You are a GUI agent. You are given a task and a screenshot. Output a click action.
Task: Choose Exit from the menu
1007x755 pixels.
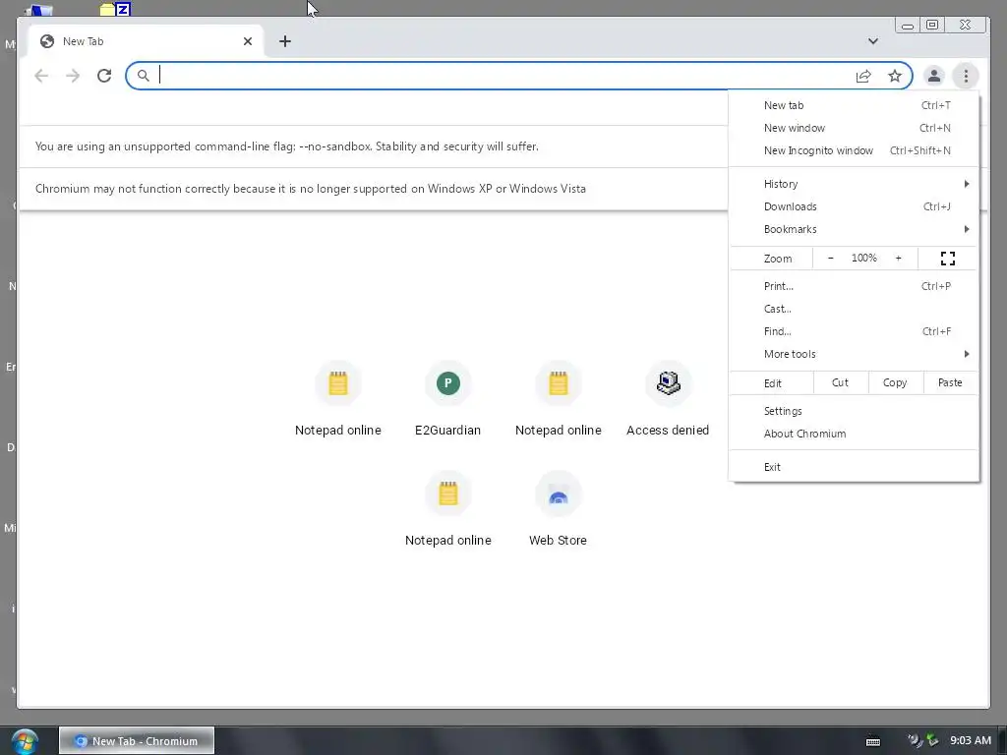[x=854, y=467]
